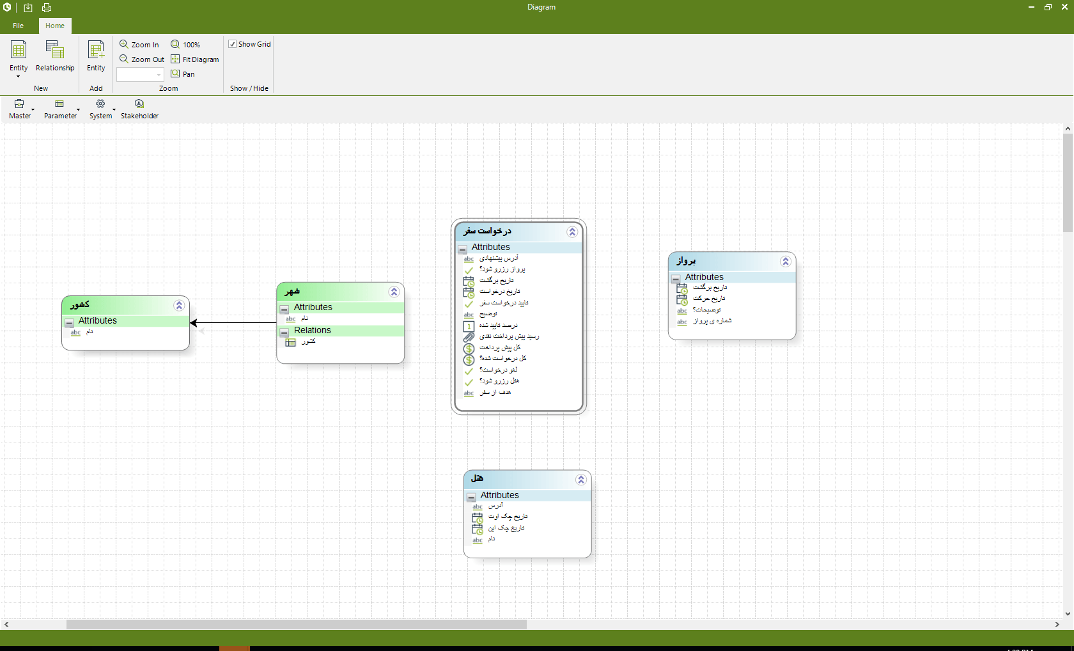Click the Zoom Out magnifier
Image resolution: width=1074 pixels, height=651 pixels.
[124, 59]
